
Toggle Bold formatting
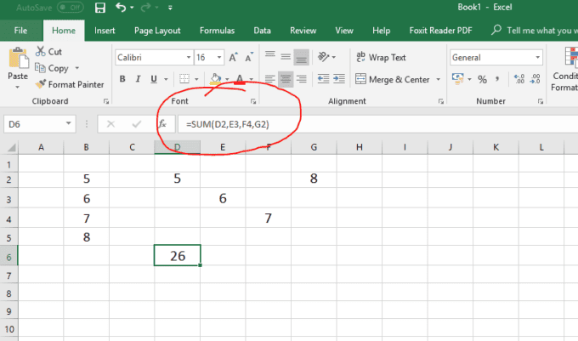tap(122, 79)
